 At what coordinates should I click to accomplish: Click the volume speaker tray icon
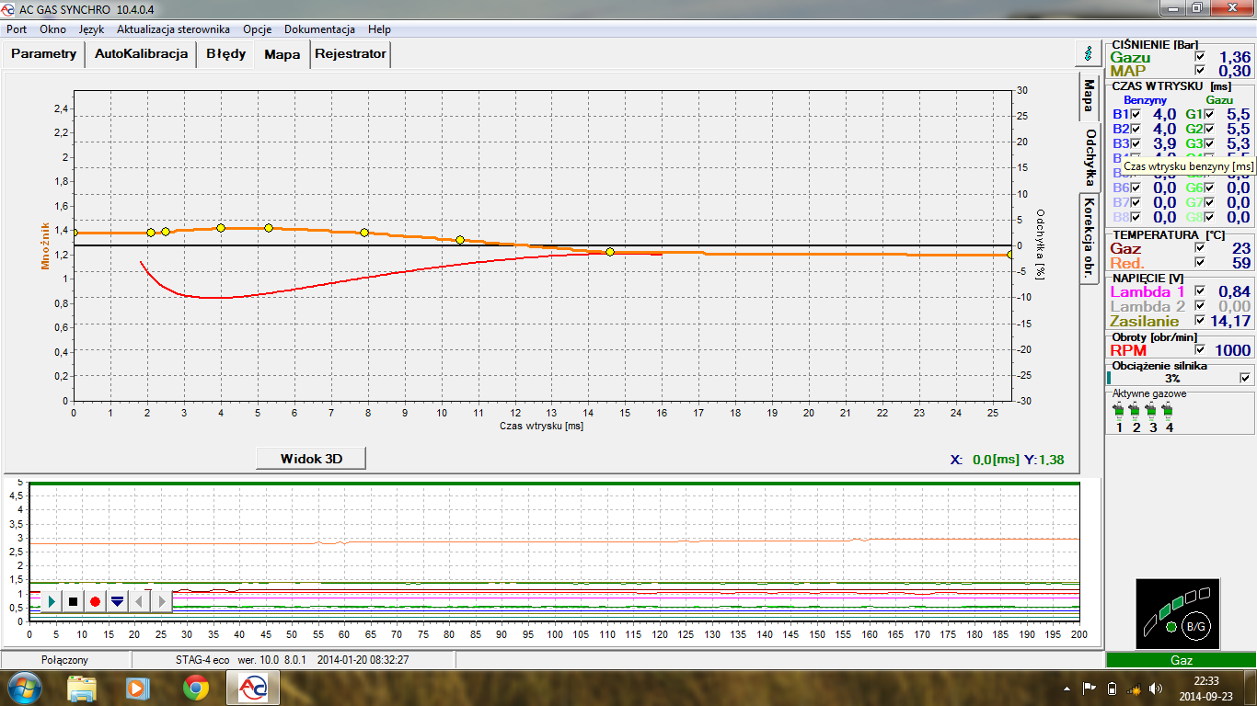pos(1156,688)
